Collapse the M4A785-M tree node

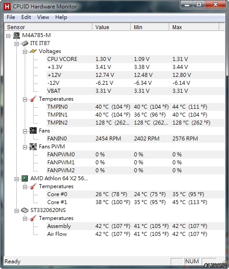coord(8,36)
